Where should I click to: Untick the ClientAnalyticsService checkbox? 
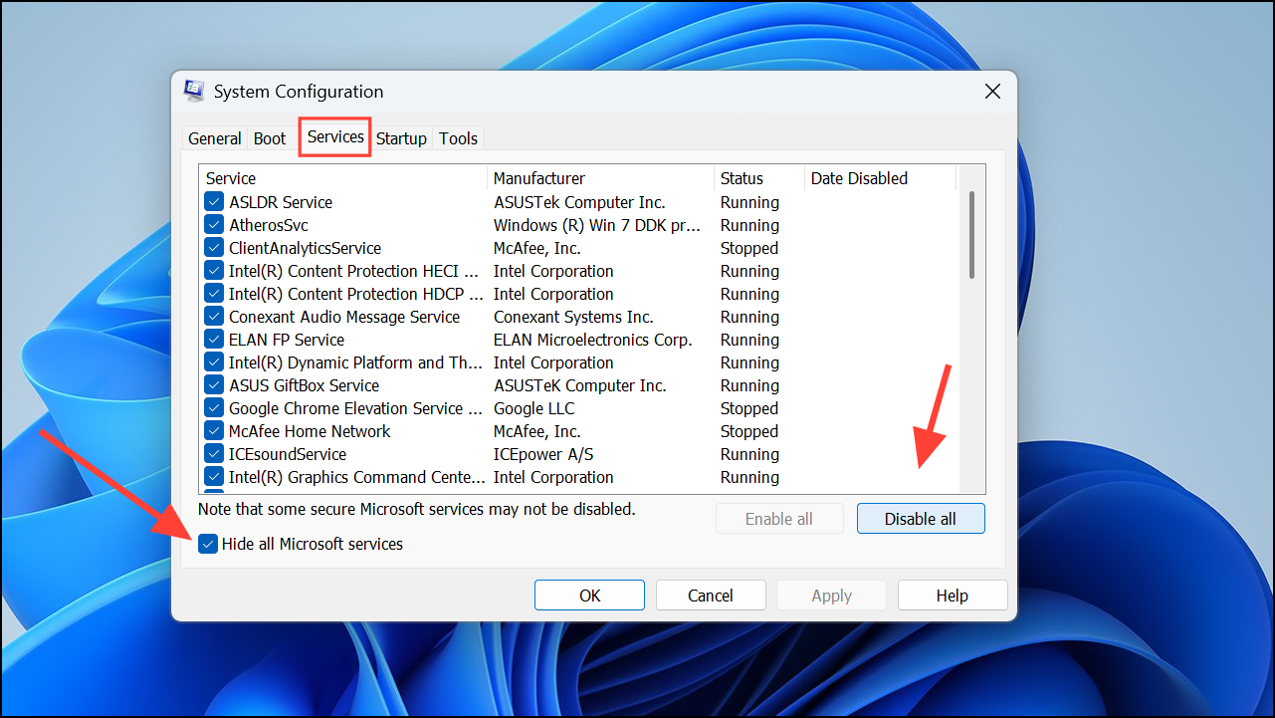[213, 247]
